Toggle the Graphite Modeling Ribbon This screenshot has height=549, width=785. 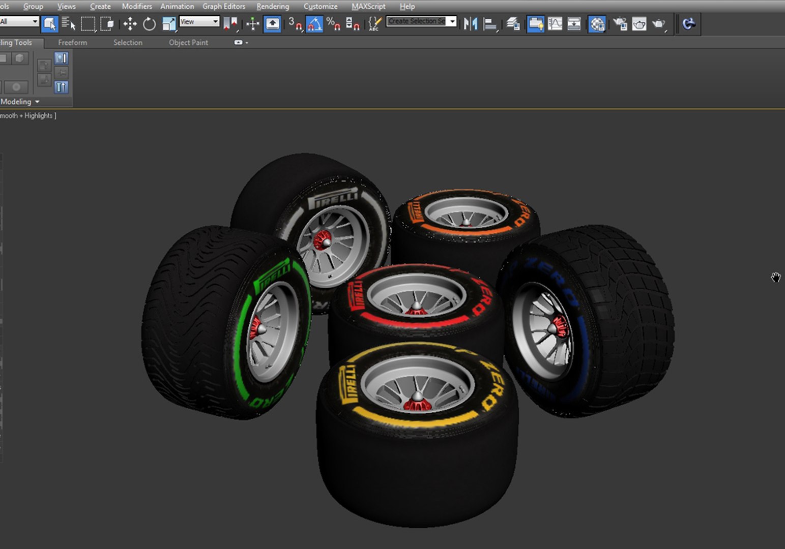(535, 23)
